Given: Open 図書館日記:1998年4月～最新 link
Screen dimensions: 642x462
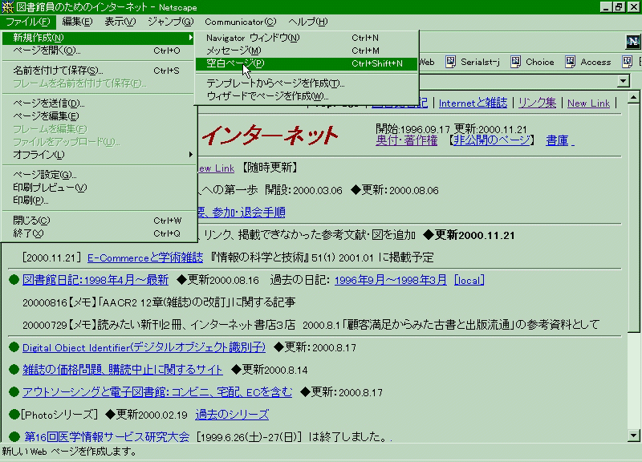Looking at the screenshot, I should click(x=95, y=280).
